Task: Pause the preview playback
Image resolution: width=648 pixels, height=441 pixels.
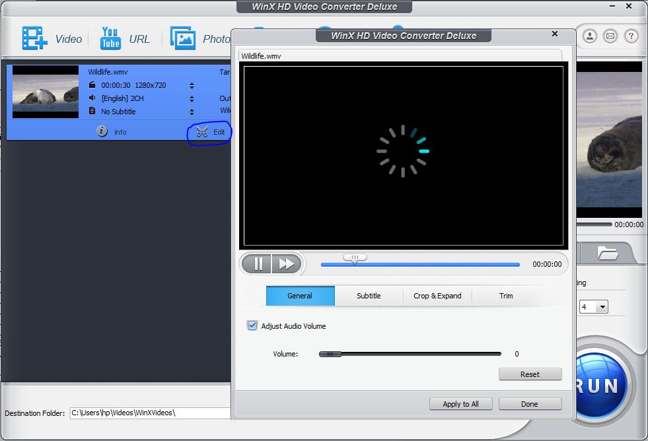Action: pyautogui.click(x=258, y=263)
